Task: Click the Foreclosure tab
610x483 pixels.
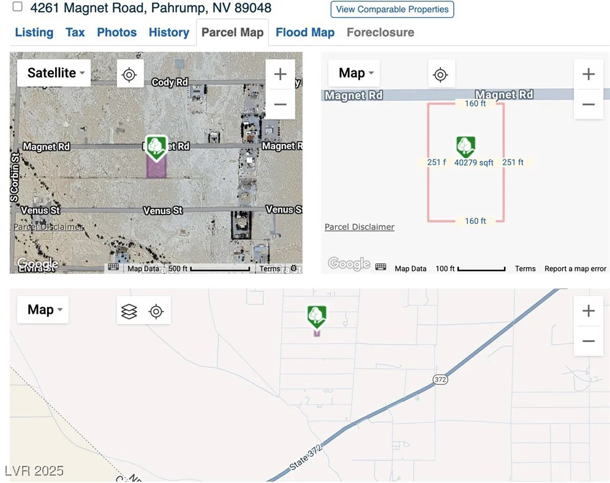Action: [380, 32]
